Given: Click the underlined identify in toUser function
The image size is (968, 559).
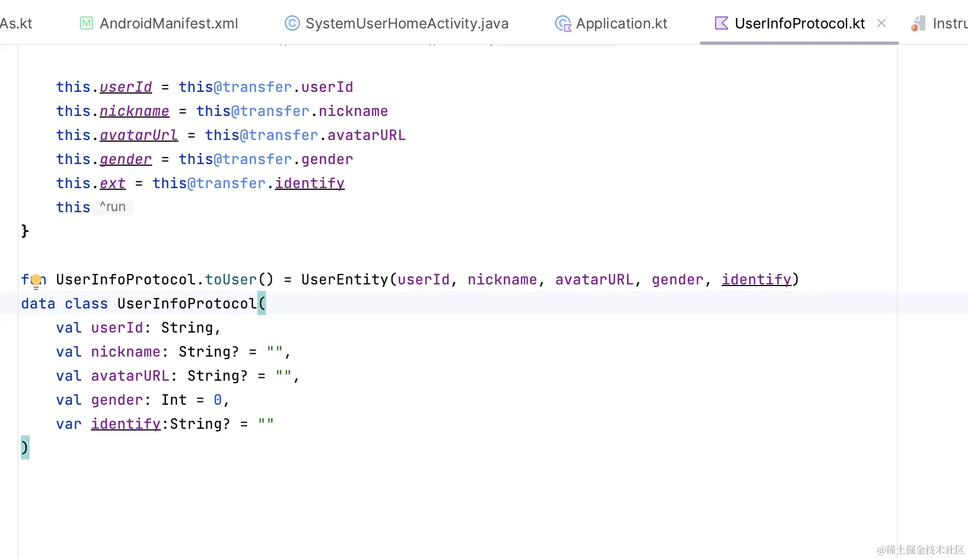Looking at the screenshot, I should click(756, 279).
